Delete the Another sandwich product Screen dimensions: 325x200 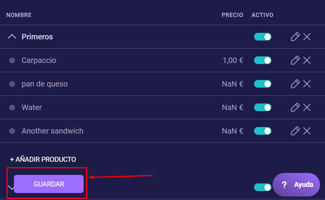tap(307, 131)
